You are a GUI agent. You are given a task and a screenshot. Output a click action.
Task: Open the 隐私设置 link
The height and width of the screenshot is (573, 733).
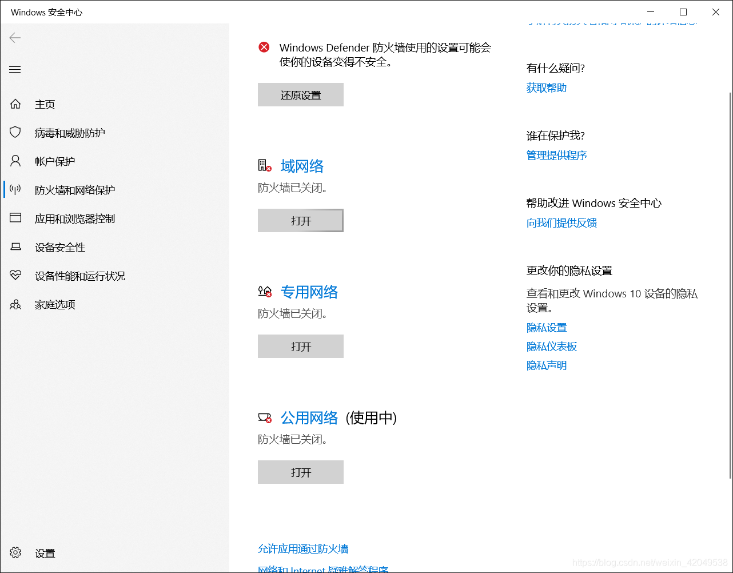pos(547,328)
